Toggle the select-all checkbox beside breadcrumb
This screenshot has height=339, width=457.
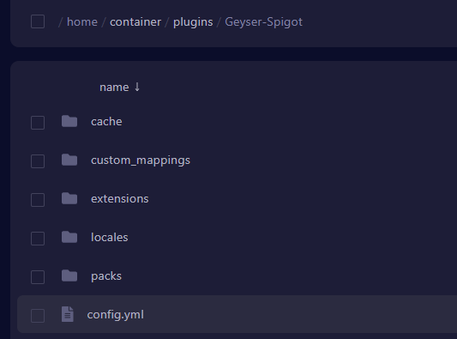(38, 21)
